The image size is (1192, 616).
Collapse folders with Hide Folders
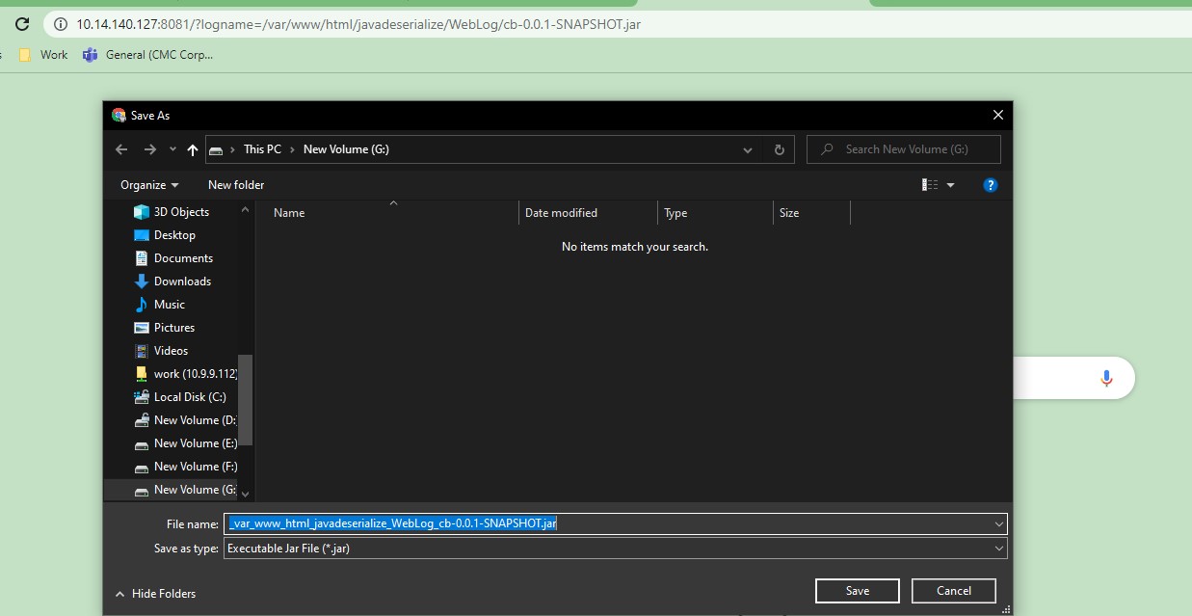pos(155,594)
